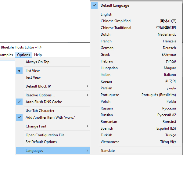Image resolution: width=183 pixels, height=183 pixels.
Task: Open the Options menu
Action: (23, 55)
